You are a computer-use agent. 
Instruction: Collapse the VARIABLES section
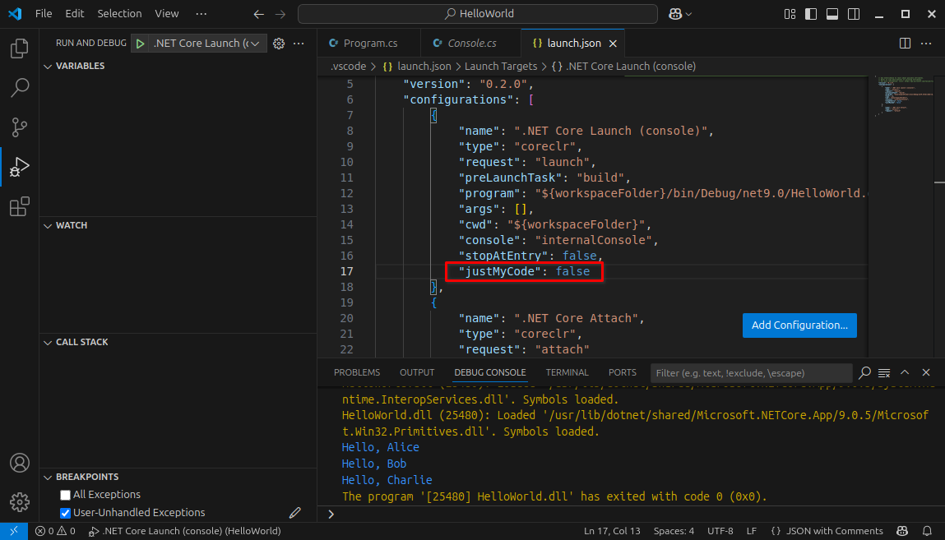point(48,67)
